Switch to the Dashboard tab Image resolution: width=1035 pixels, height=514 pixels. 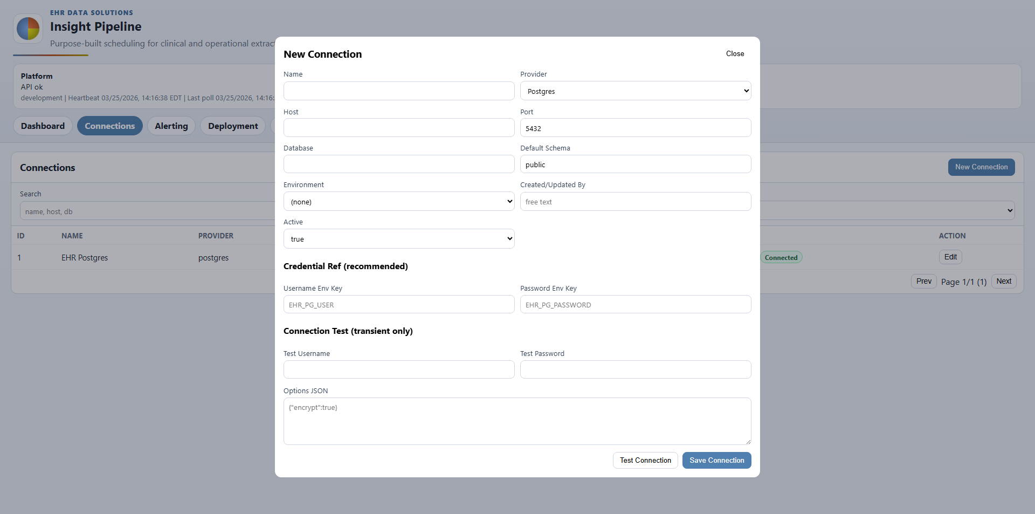(x=43, y=126)
